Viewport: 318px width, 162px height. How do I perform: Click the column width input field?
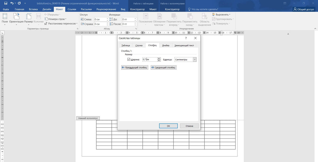click(x=150, y=60)
